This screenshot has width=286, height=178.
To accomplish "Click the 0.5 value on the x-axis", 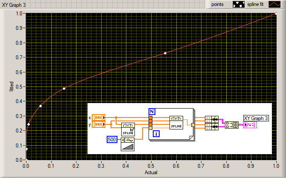I will (151, 166).
